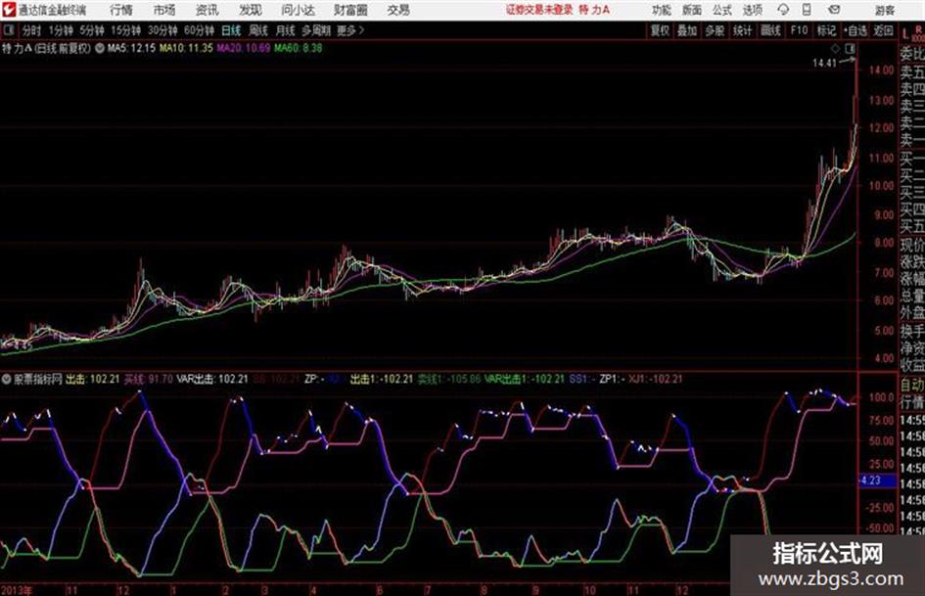Click MA10: 11.35 indicator value
Viewport: 925px width, 596px height.
186,48
